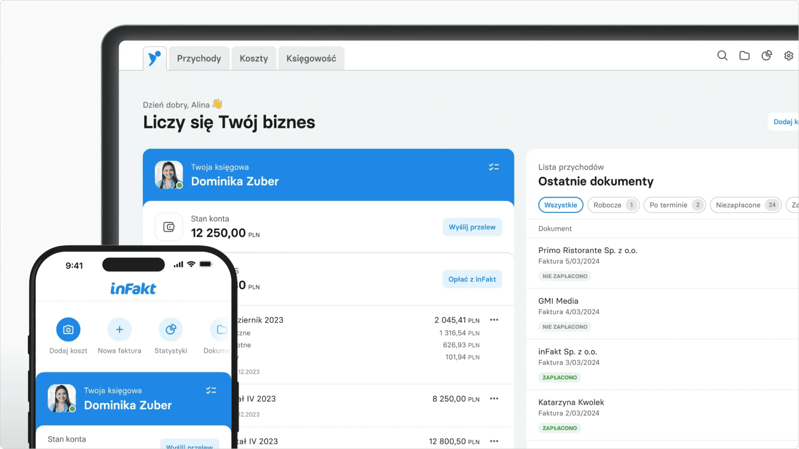This screenshot has height=449, width=799.
Task: Click the ZAPŁACONO badge under Faktura 2/03/2024
Action: [x=560, y=428]
